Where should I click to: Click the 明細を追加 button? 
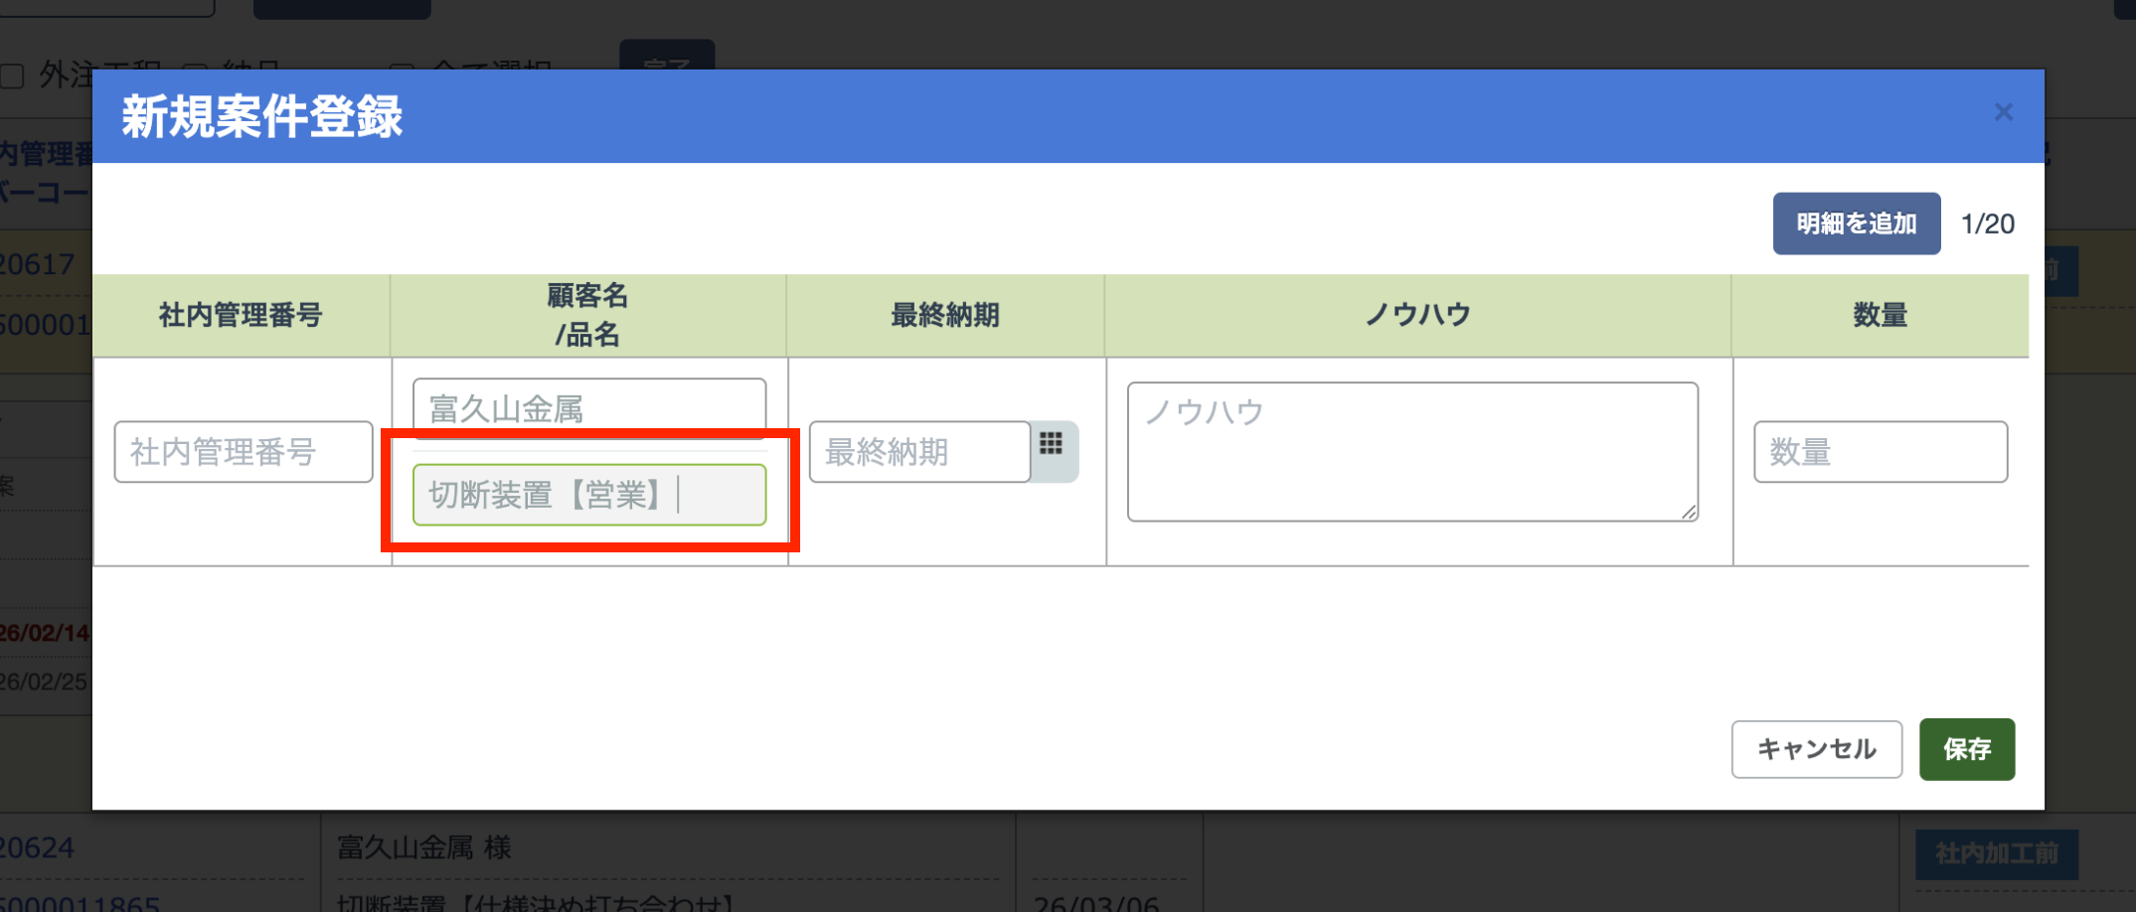point(1856,224)
